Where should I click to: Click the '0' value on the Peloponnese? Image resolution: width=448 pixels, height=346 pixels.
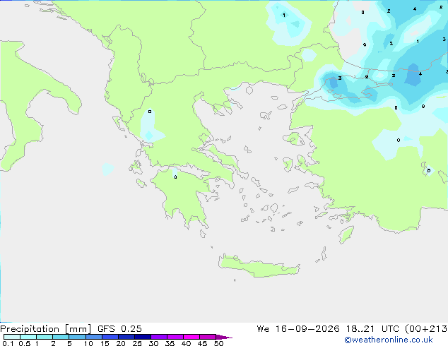click(x=175, y=177)
